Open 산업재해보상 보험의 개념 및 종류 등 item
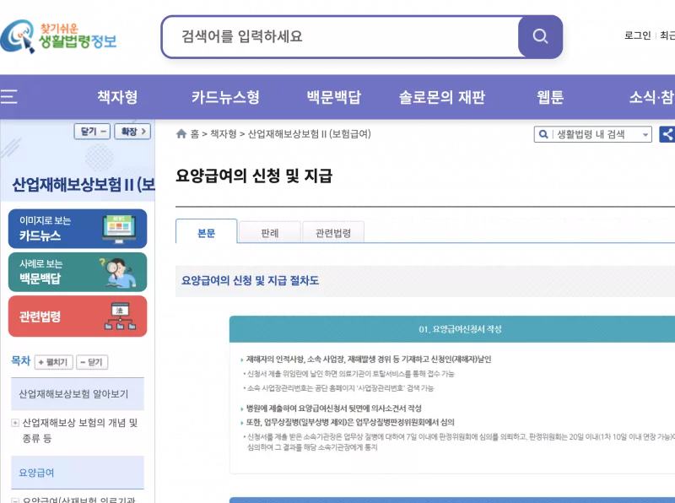The image size is (675, 503). (79, 430)
